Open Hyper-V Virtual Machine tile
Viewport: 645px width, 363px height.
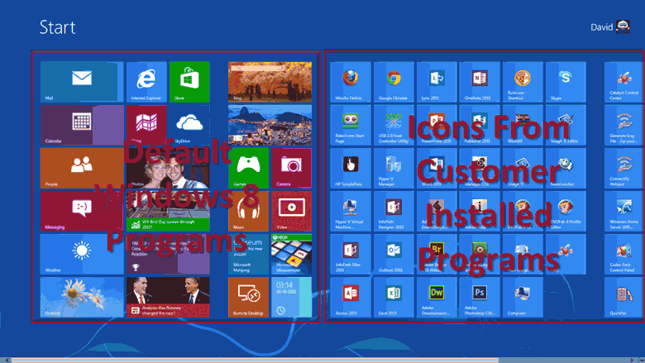click(351, 211)
